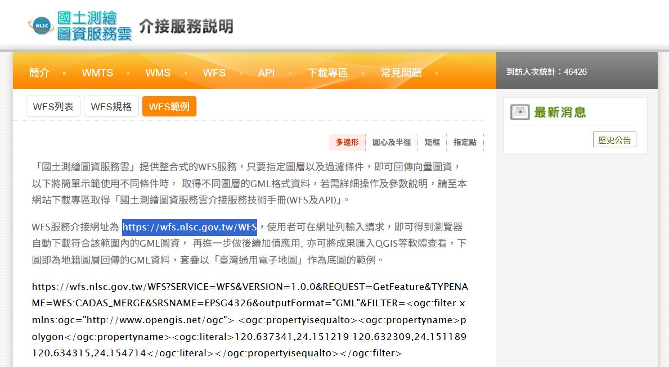The width and height of the screenshot is (669, 367).
Task: Open the 簡介 menu item
Action: [39, 73]
